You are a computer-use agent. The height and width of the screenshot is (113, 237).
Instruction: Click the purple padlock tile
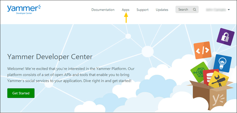(x=225, y=37)
